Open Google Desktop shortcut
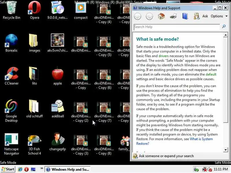The image size is (231, 173). [x=11, y=111]
